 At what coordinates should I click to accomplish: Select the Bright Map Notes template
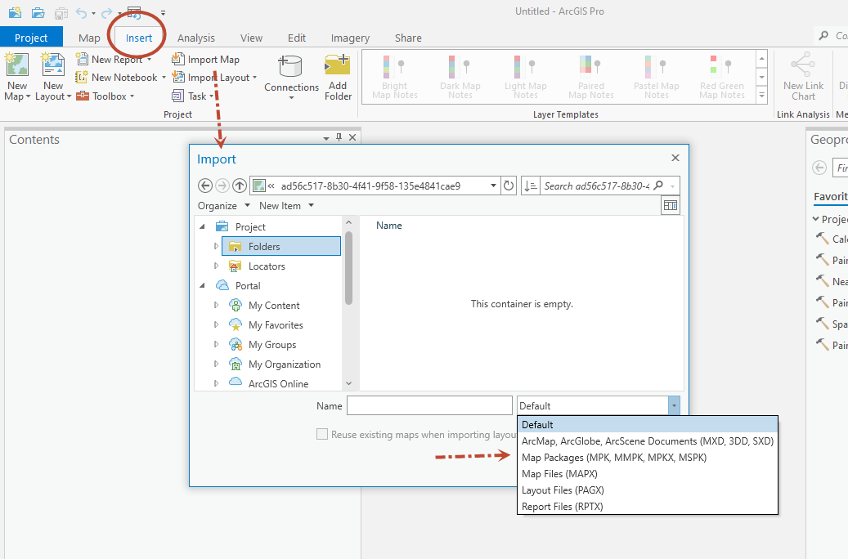pyautogui.click(x=394, y=76)
